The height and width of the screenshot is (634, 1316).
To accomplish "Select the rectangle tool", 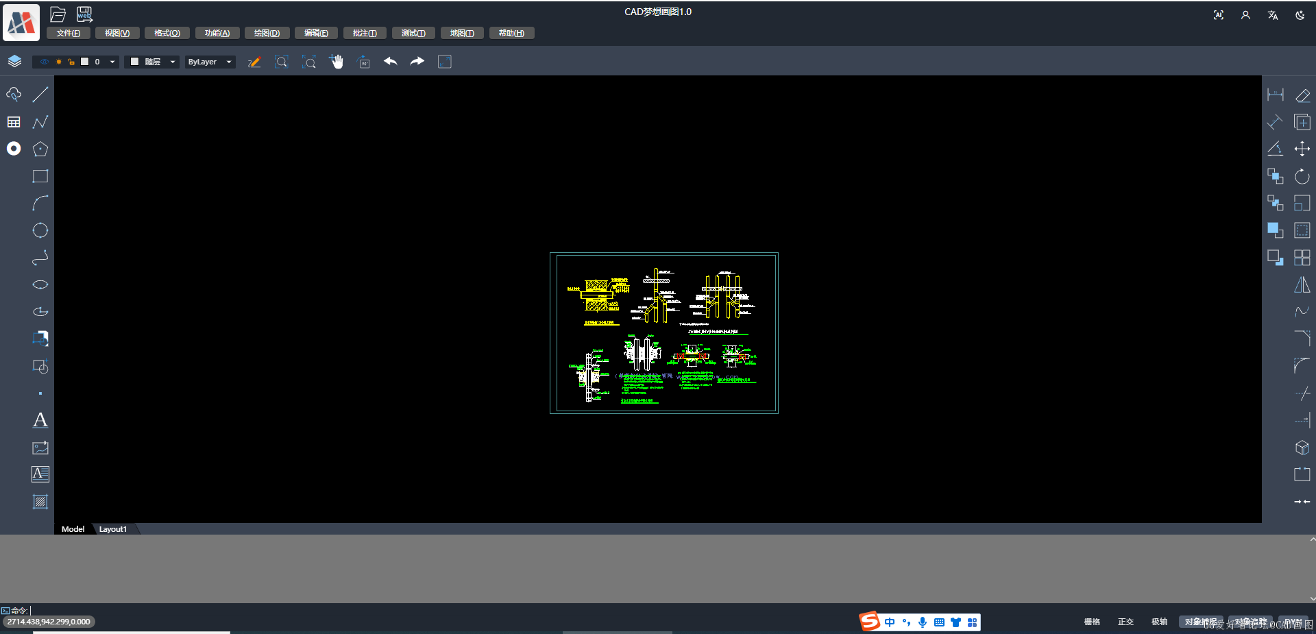I will pos(40,176).
